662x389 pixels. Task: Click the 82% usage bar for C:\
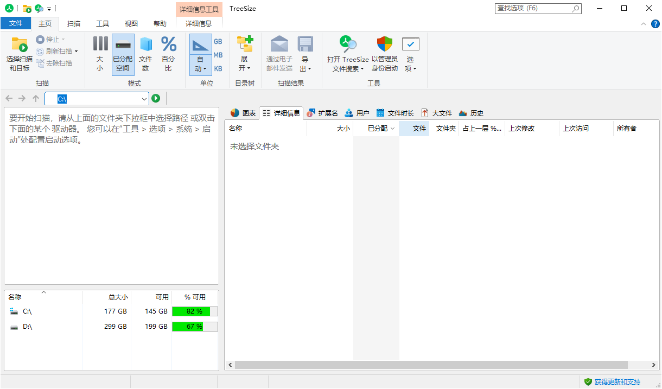tap(194, 311)
